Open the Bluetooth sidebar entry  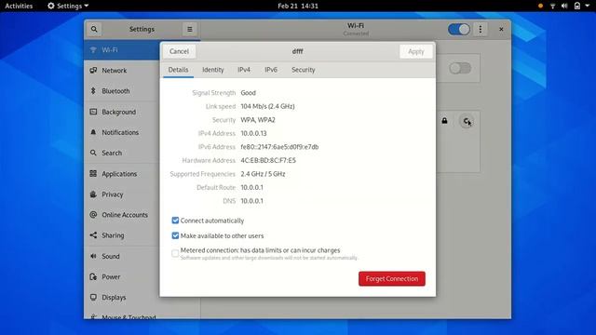pyautogui.click(x=123, y=91)
